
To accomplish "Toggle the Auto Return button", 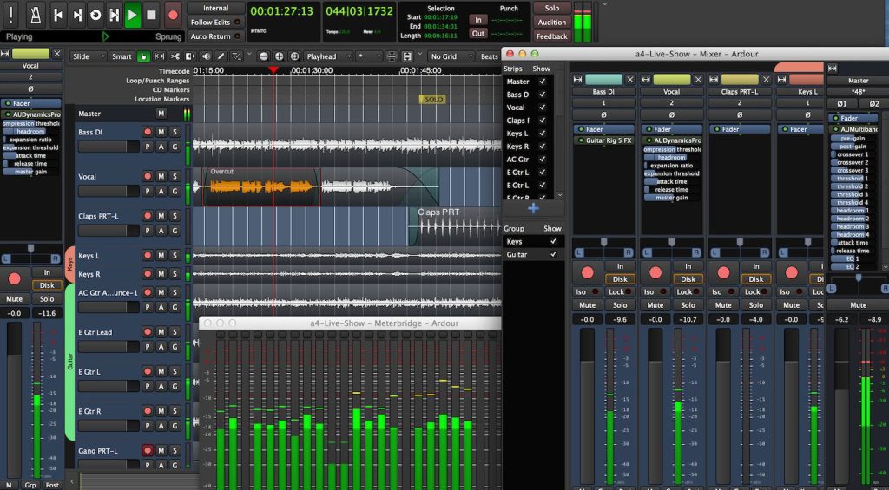I will pos(216,36).
